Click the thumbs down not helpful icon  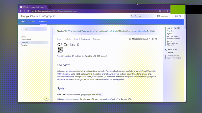(156, 39)
